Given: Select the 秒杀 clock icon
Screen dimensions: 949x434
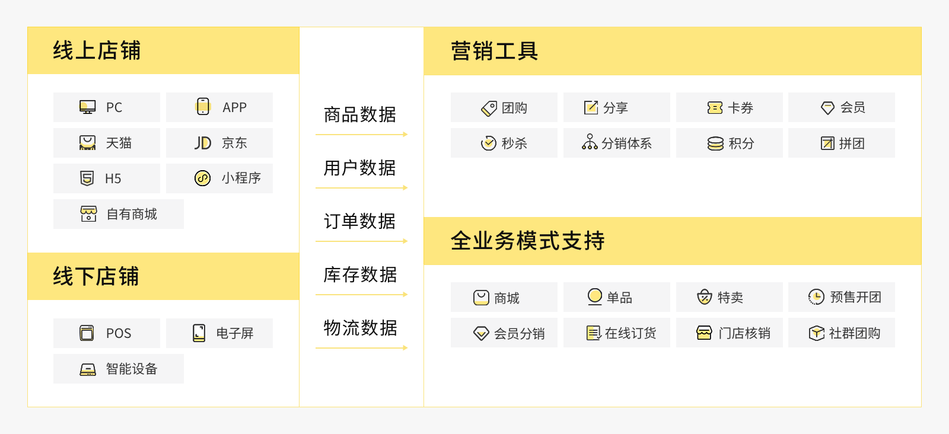Looking at the screenshot, I should click(x=489, y=143).
